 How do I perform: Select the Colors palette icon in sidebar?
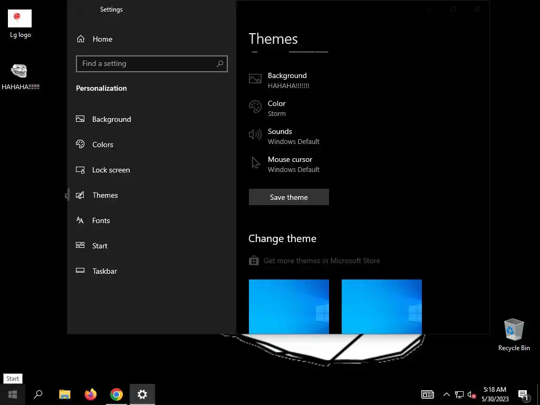click(x=80, y=144)
